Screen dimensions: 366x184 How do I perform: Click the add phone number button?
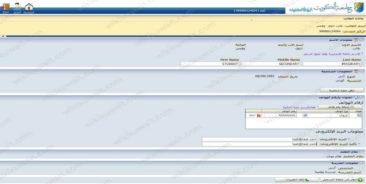pos(340,107)
